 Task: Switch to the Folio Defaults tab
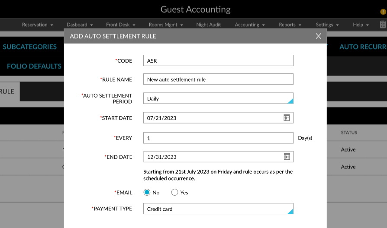(34, 66)
